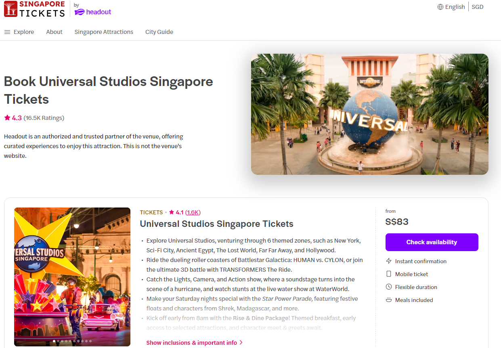Open Singapore Attractions menu
The height and width of the screenshot is (348, 501).
click(x=104, y=32)
